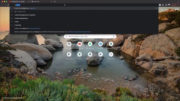Pick the remote working hours suggestion
Viewport: 180px width, 101px height.
84,18
